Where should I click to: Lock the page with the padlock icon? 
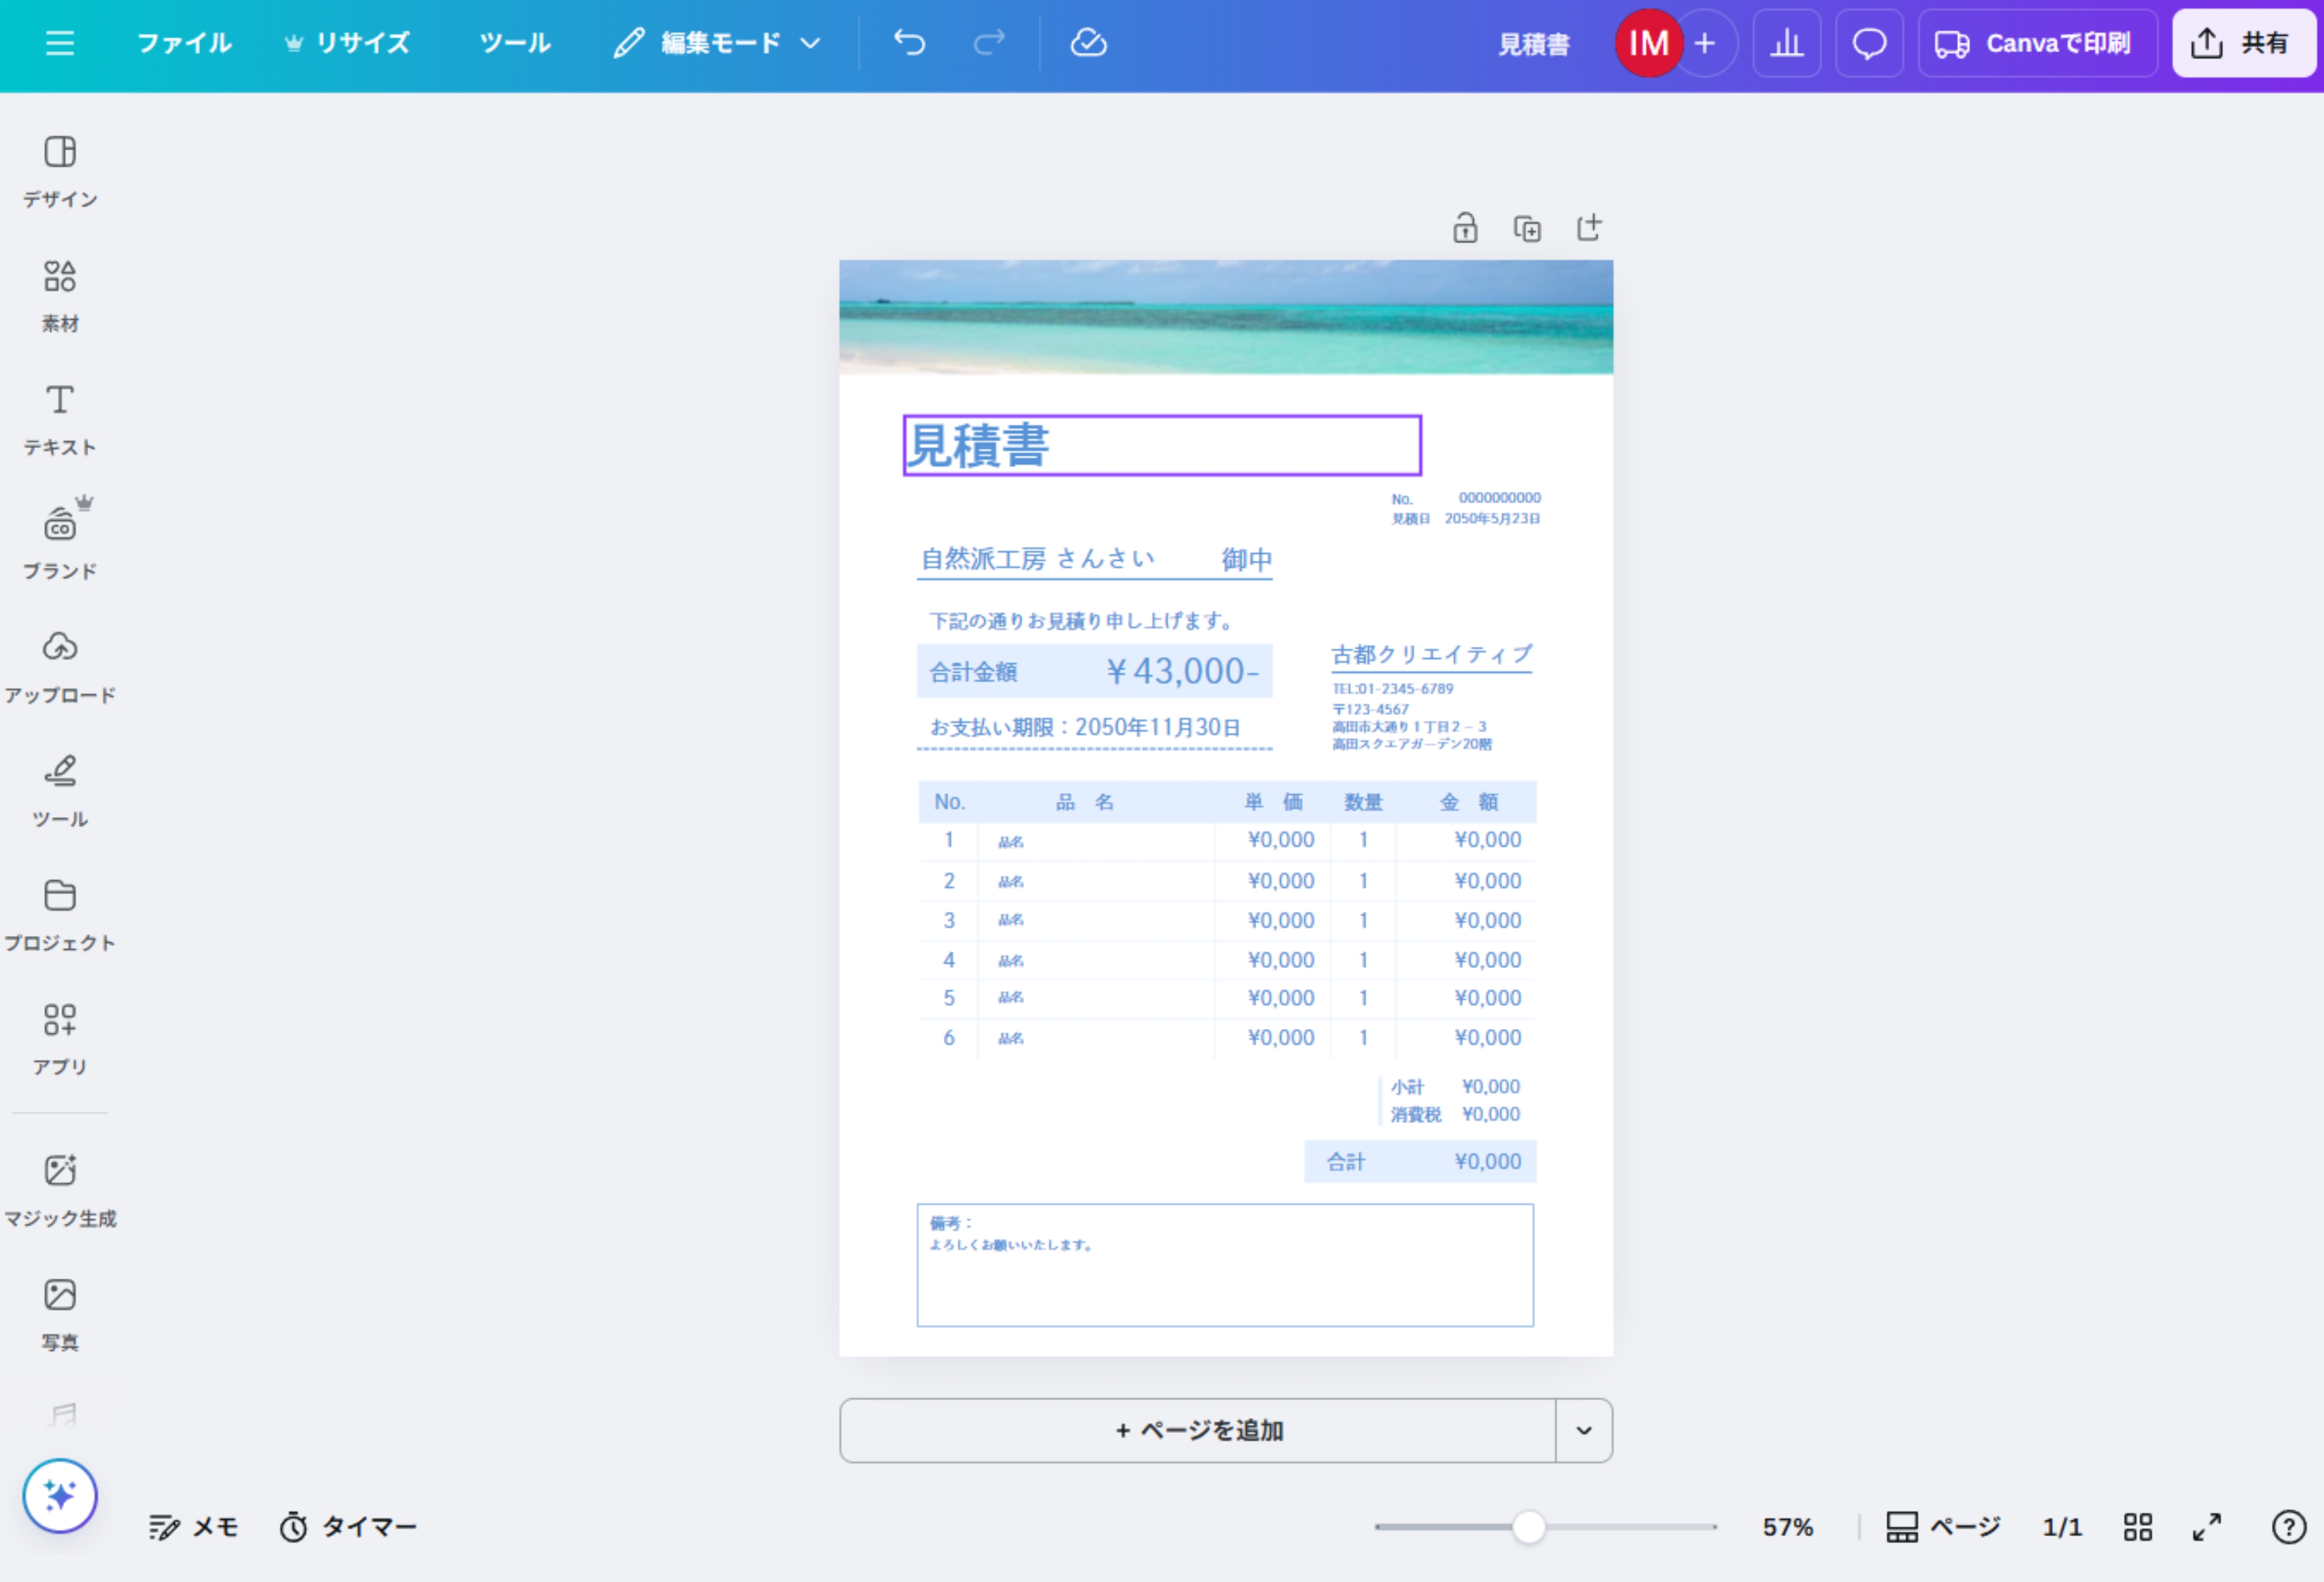1465,228
